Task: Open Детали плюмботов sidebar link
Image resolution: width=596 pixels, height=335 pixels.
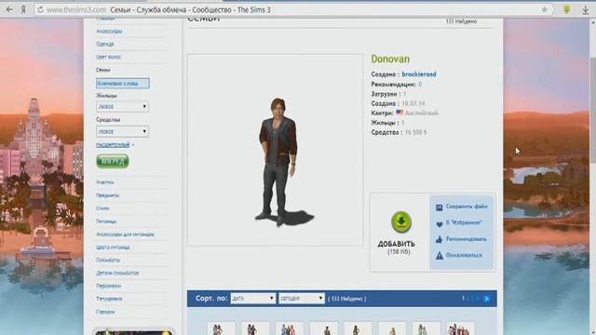Action: (x=117, y=273)
